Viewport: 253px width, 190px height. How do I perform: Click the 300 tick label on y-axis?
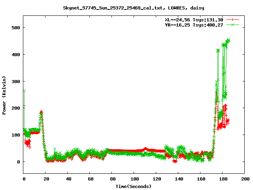coord(15,81)
